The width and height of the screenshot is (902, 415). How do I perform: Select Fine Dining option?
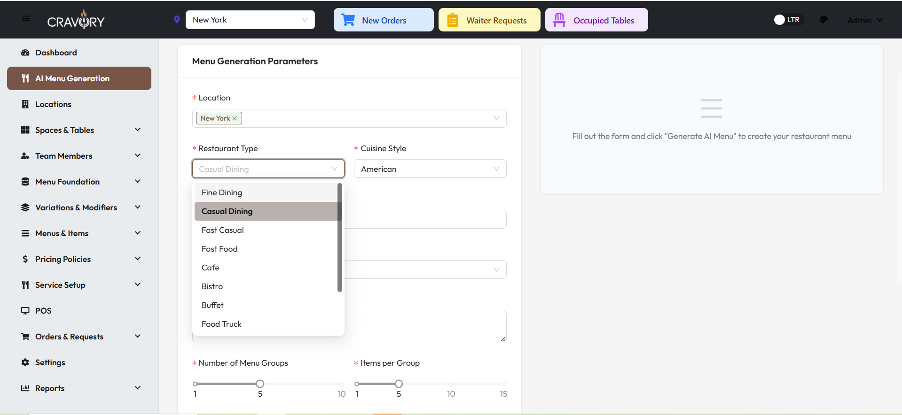tap(266, 192)
